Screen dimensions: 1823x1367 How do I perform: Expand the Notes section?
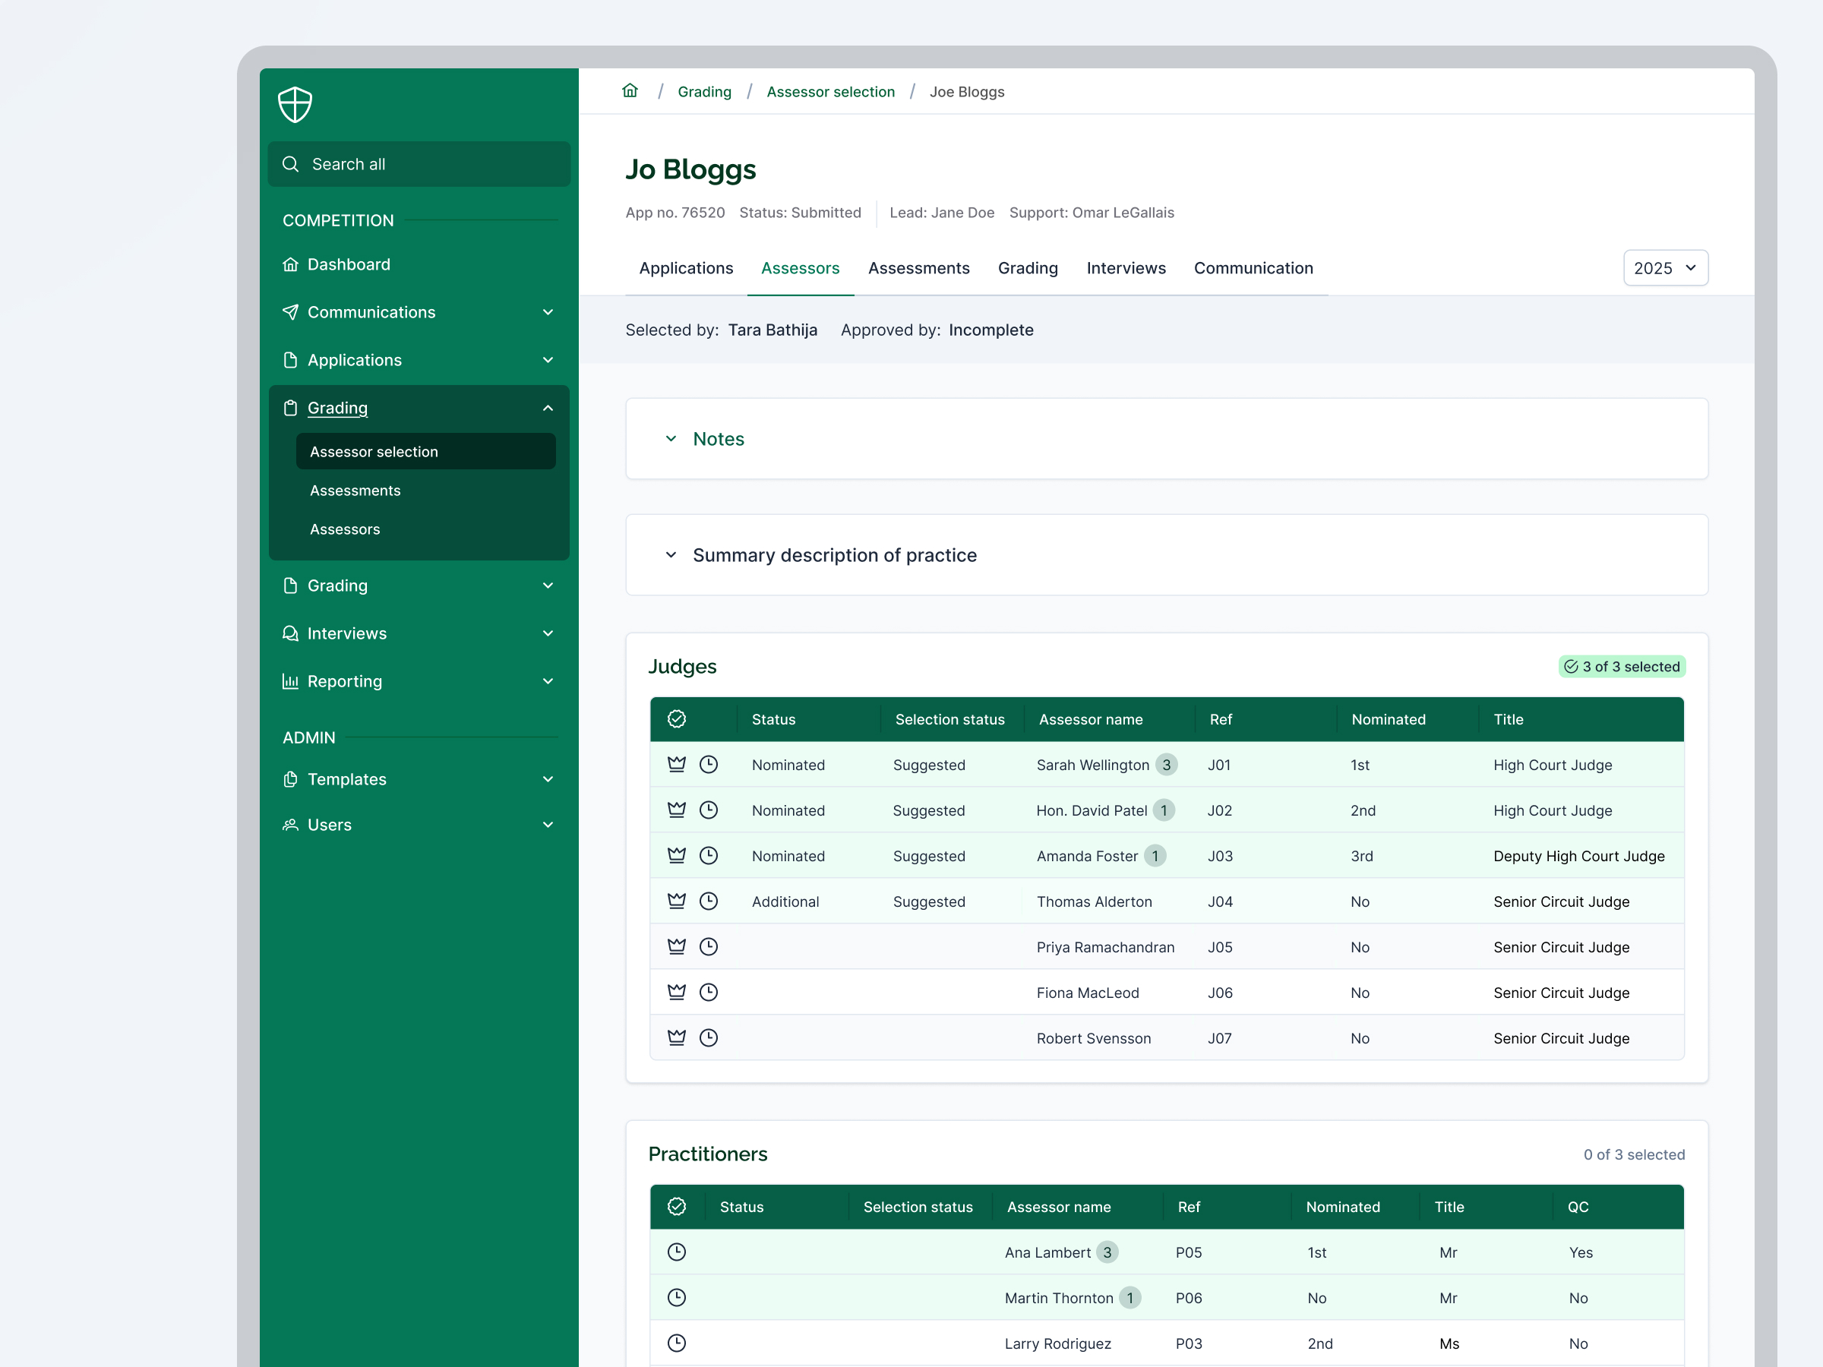718,438
